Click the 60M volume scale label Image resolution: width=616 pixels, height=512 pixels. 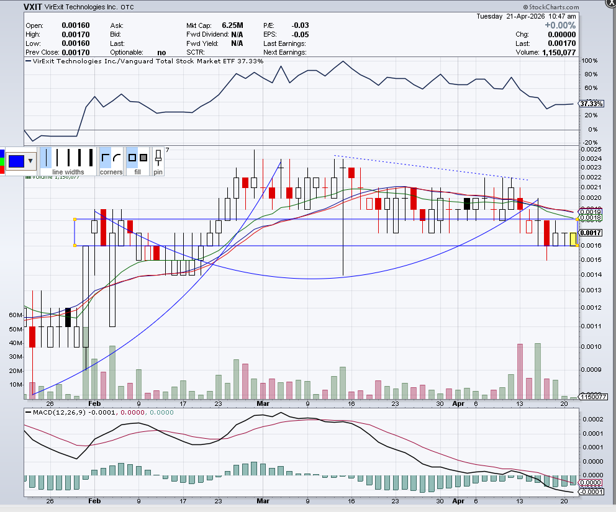click(16, 315)
